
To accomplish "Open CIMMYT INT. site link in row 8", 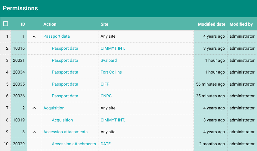I will click(x=113, y=120).
